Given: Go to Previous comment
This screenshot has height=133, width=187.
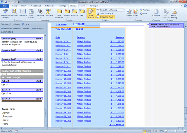Looking at the screenshot, I should click(x=74, y=13).
